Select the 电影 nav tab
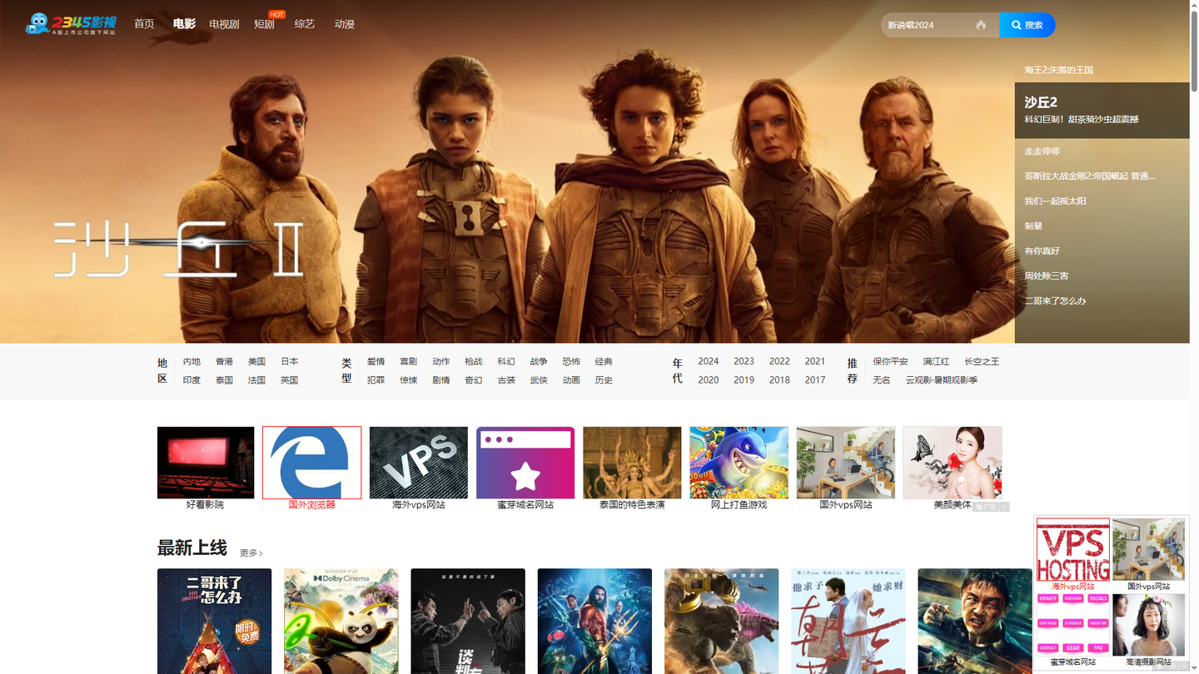This screenshot has width=1199, height=674. (184, 24)
